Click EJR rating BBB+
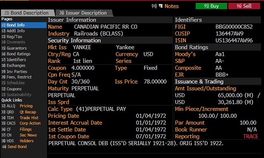264x158 pixels. coord(222,75)
